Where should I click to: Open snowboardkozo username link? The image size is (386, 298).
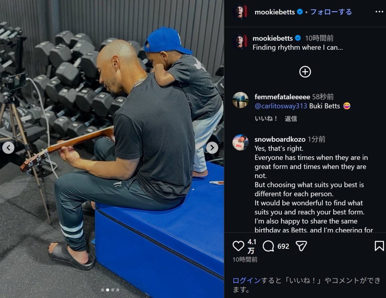(x=280, y=139)
